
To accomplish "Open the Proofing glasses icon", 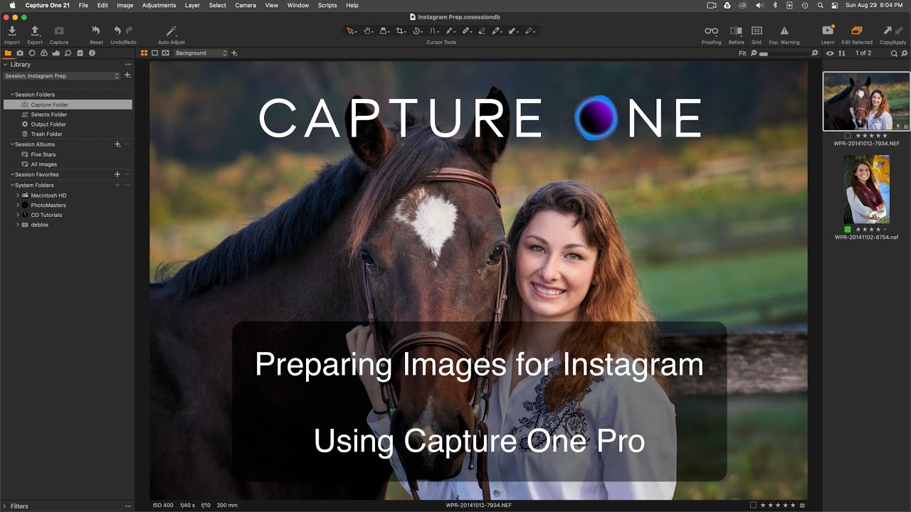I will tap(711, 31).
